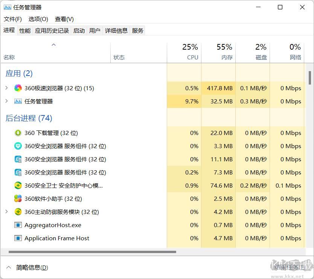Select the 360软件小助手 (32 位) row
314x279 pixels.
153,199
